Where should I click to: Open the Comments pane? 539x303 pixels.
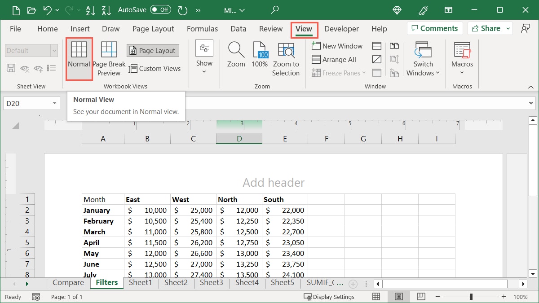[x=434, y=28]
